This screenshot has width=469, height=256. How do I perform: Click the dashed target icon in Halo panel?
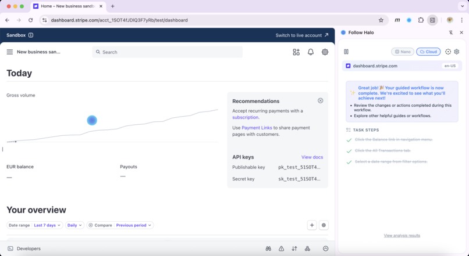tap(448, 52)
